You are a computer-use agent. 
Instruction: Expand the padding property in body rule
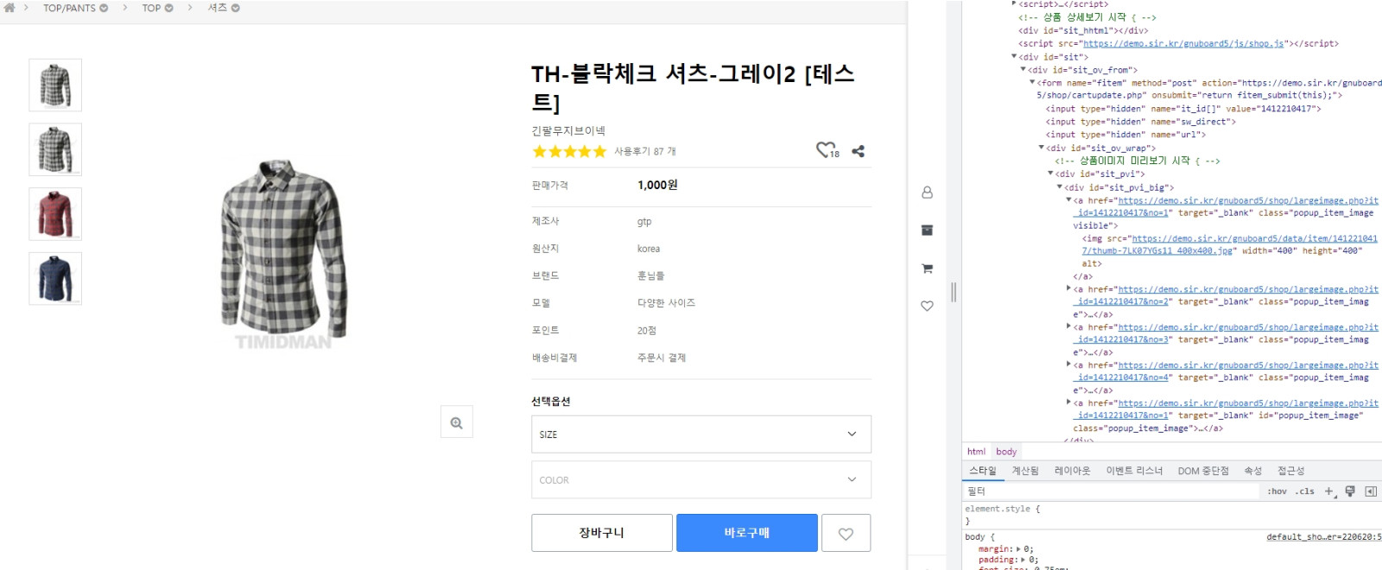(x=1024, y=560)
